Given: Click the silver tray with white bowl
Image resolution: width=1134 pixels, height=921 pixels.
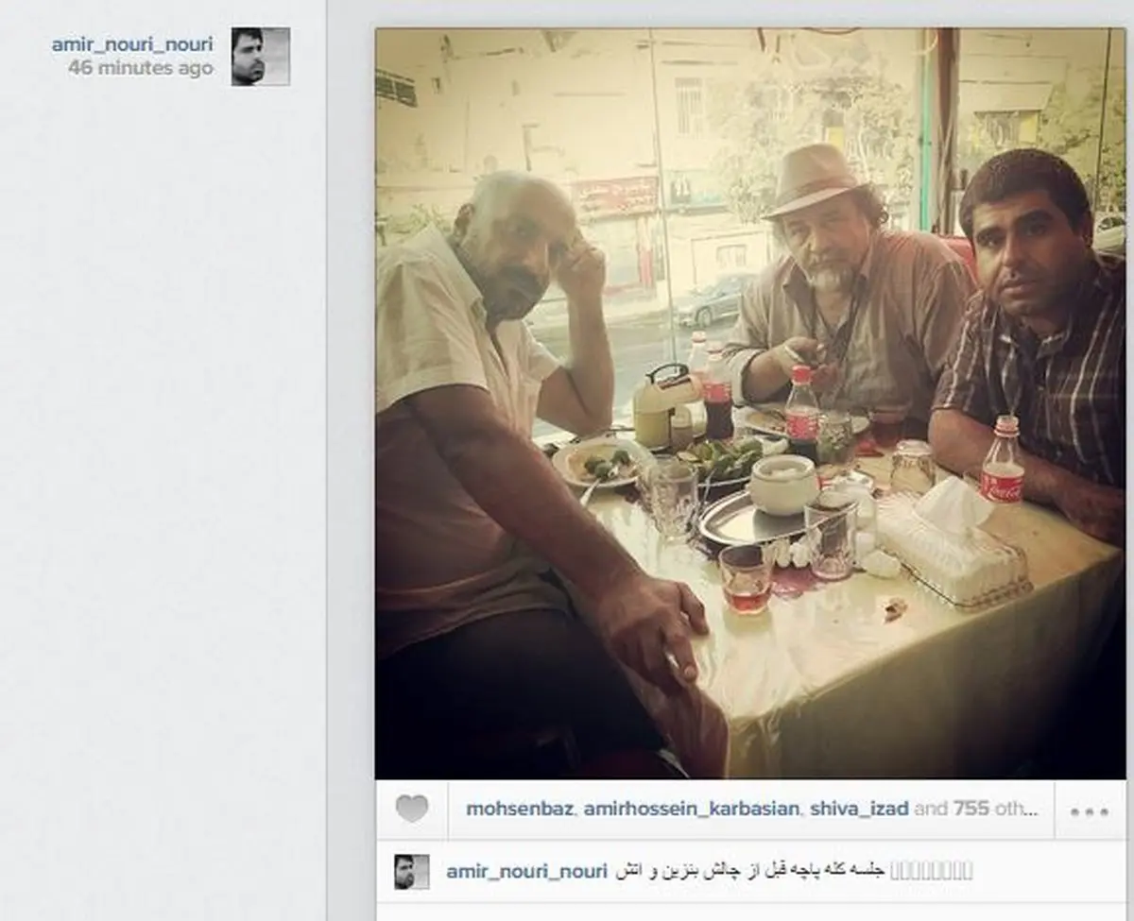Looking at the screenshot, I should (758, 515).
